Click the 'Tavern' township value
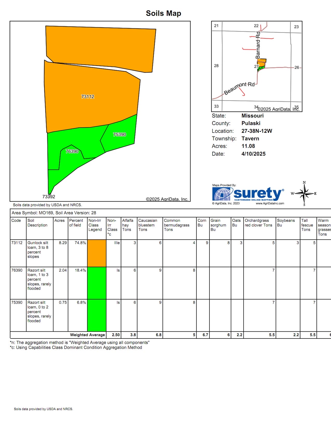 click(x=250, y=139)
